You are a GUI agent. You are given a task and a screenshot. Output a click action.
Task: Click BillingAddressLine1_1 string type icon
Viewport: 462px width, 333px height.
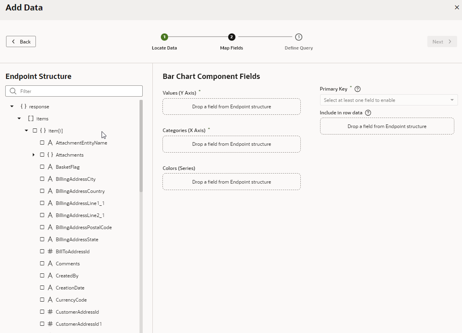coord(50,203)
